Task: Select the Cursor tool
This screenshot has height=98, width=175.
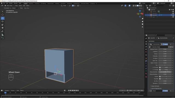Action: tap(2, 15)
